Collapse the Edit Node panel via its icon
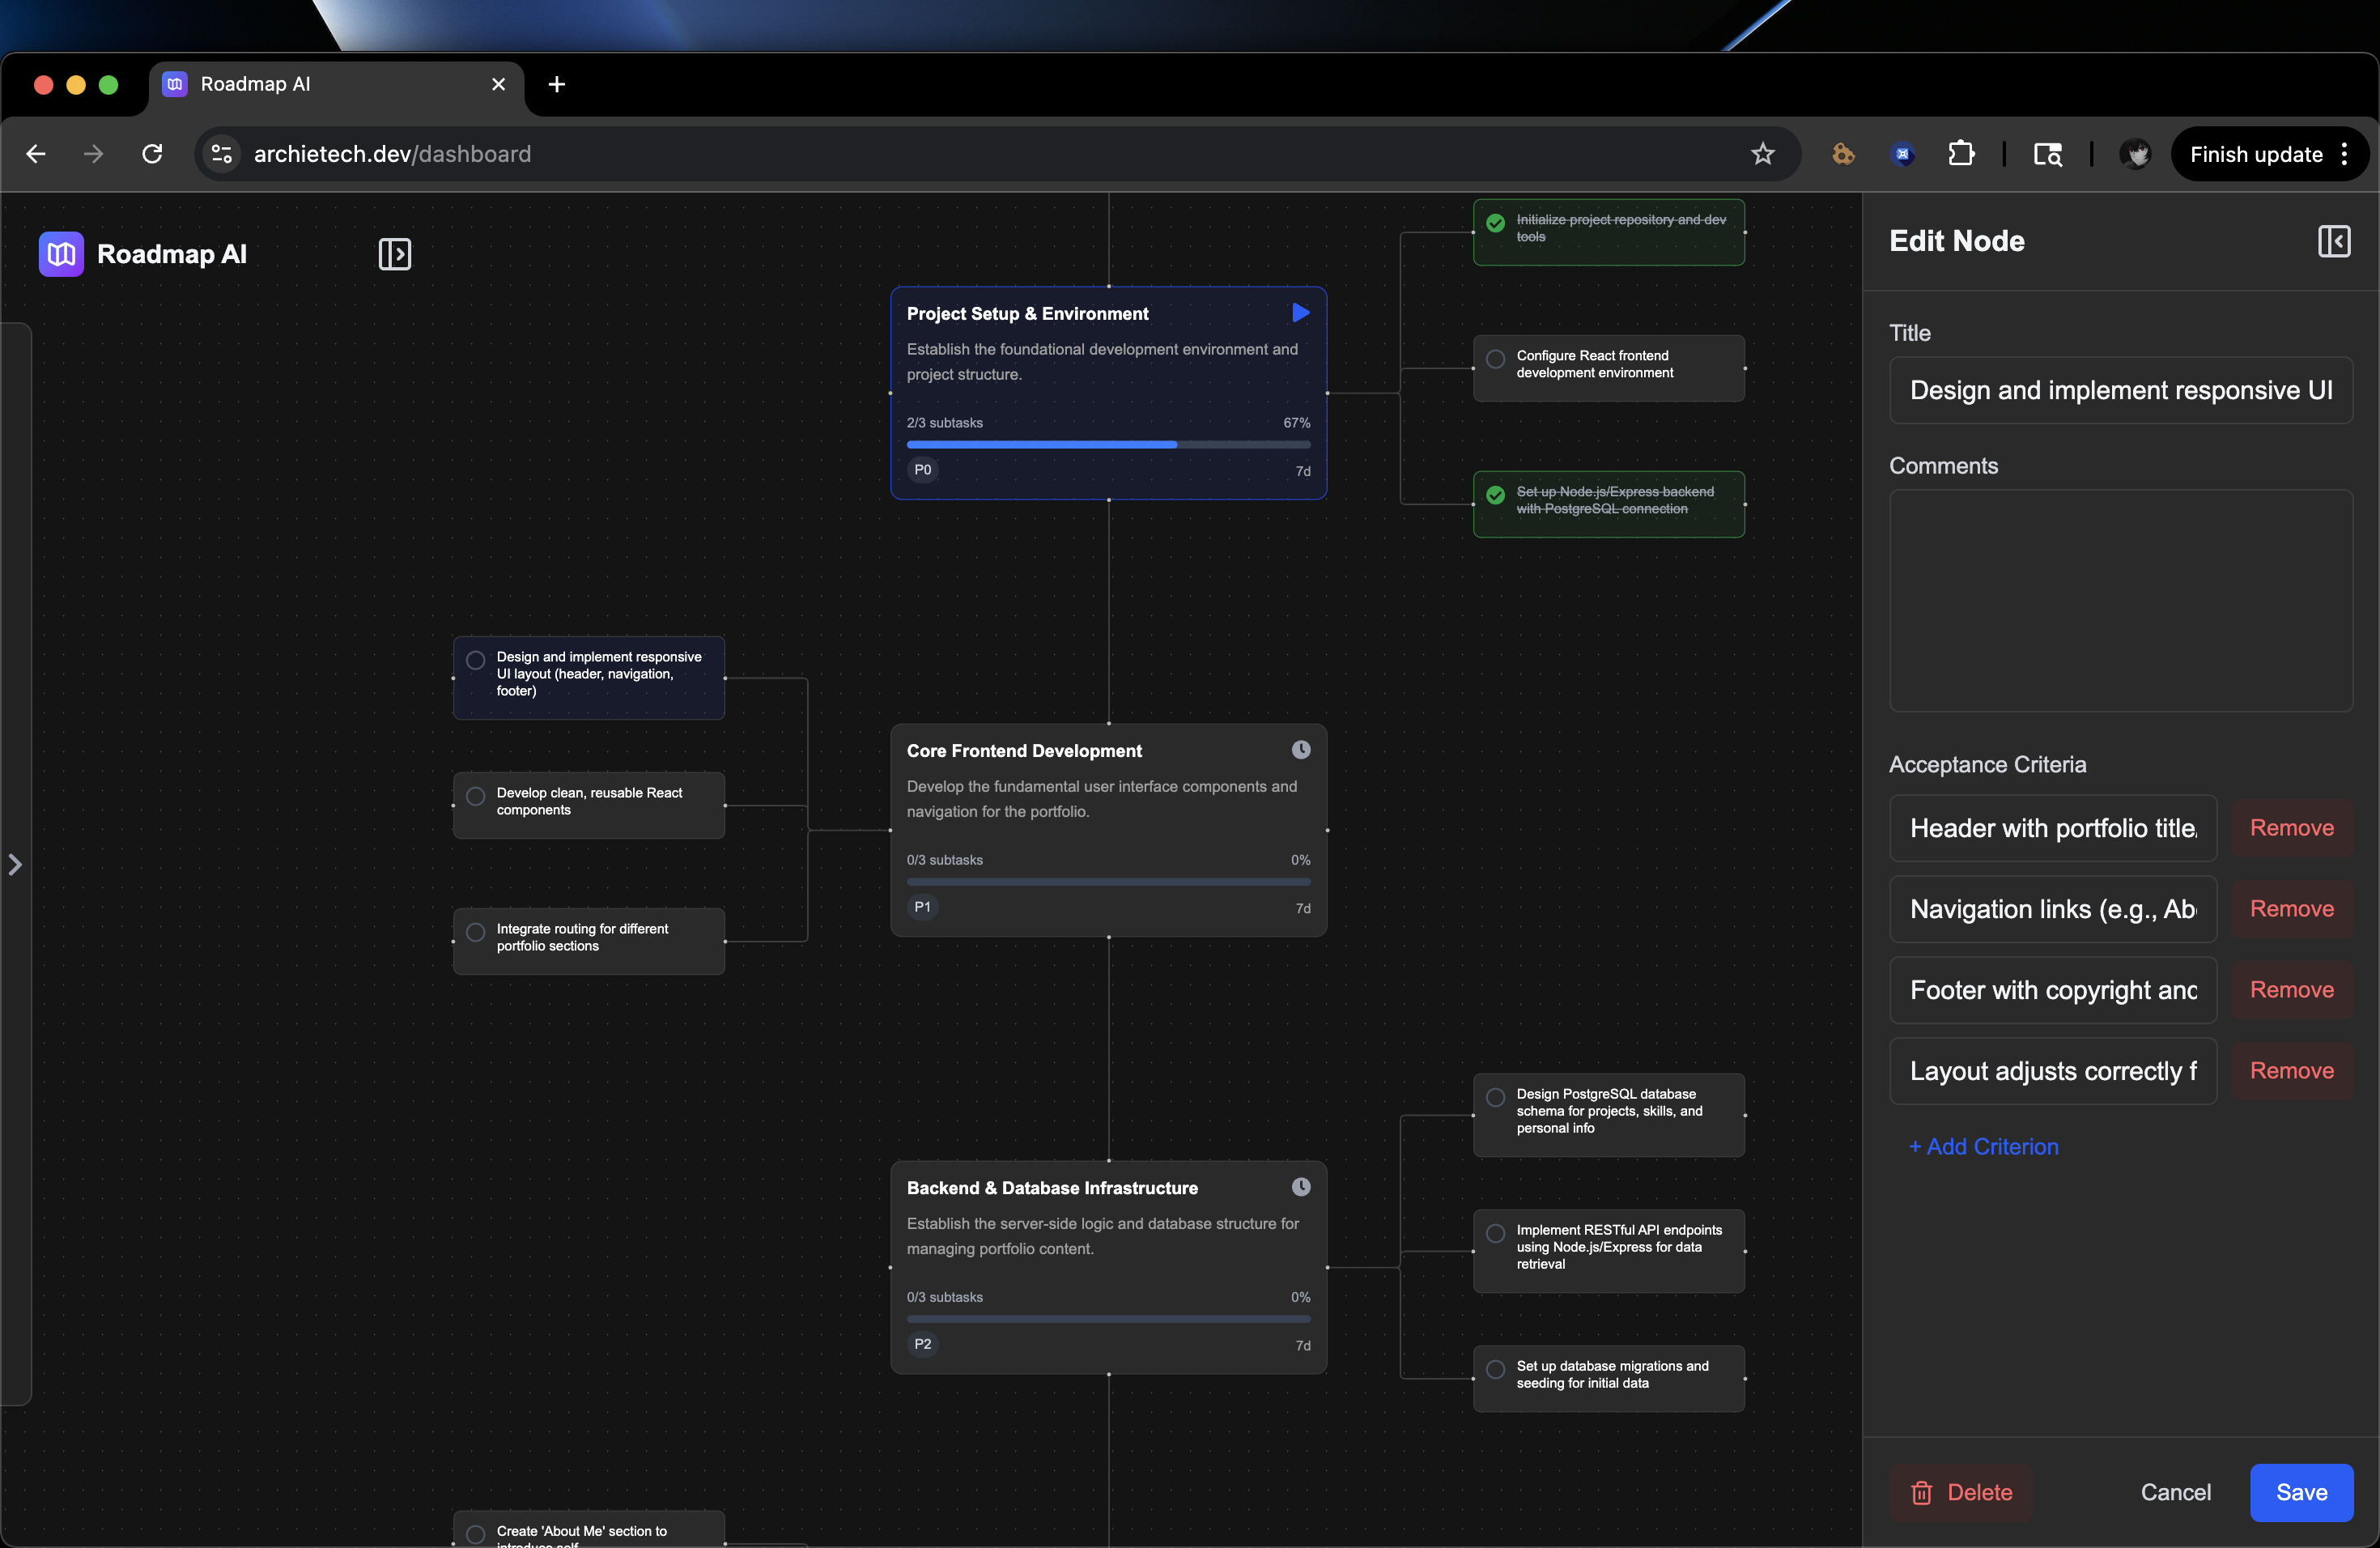 click(x=2333, y=241)
